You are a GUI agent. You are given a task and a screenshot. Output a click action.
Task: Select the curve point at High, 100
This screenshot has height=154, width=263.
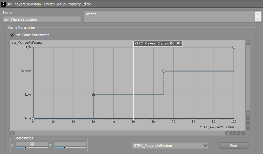(x=234, y=47)
